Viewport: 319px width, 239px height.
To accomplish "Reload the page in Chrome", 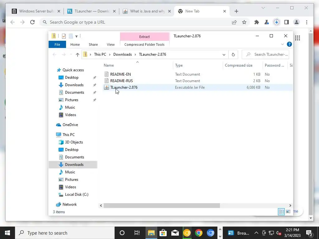I will coord(32,22).
